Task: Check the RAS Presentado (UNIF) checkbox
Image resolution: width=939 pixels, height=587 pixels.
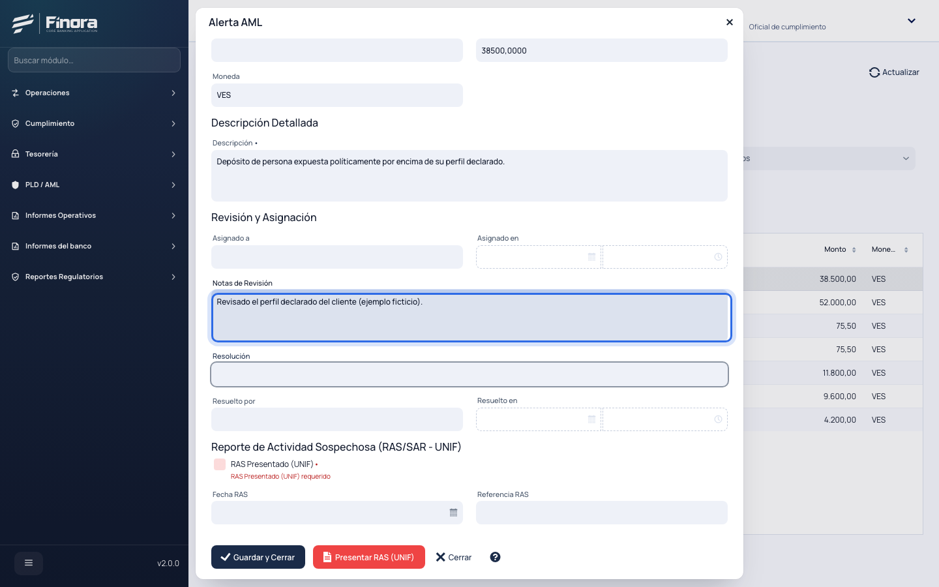Action: tap(220, 464)
